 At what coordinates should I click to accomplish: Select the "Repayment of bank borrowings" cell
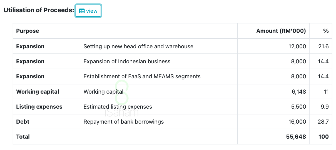[x=124, y=122]
